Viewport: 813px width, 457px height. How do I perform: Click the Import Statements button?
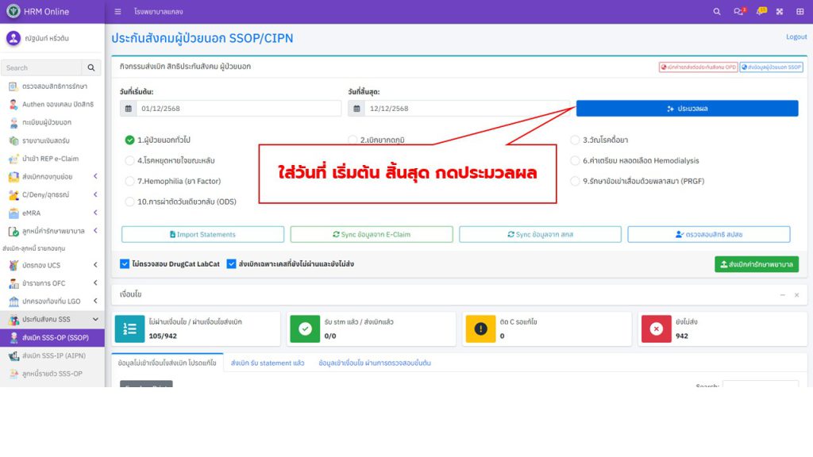tap(202, 235)
